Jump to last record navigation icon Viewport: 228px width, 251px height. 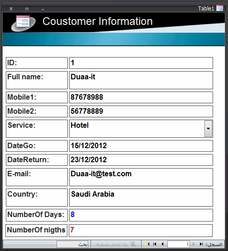(201, 244)
